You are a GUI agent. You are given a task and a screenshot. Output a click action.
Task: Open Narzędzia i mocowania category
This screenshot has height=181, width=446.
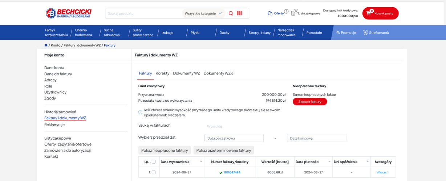pos(287,33)
